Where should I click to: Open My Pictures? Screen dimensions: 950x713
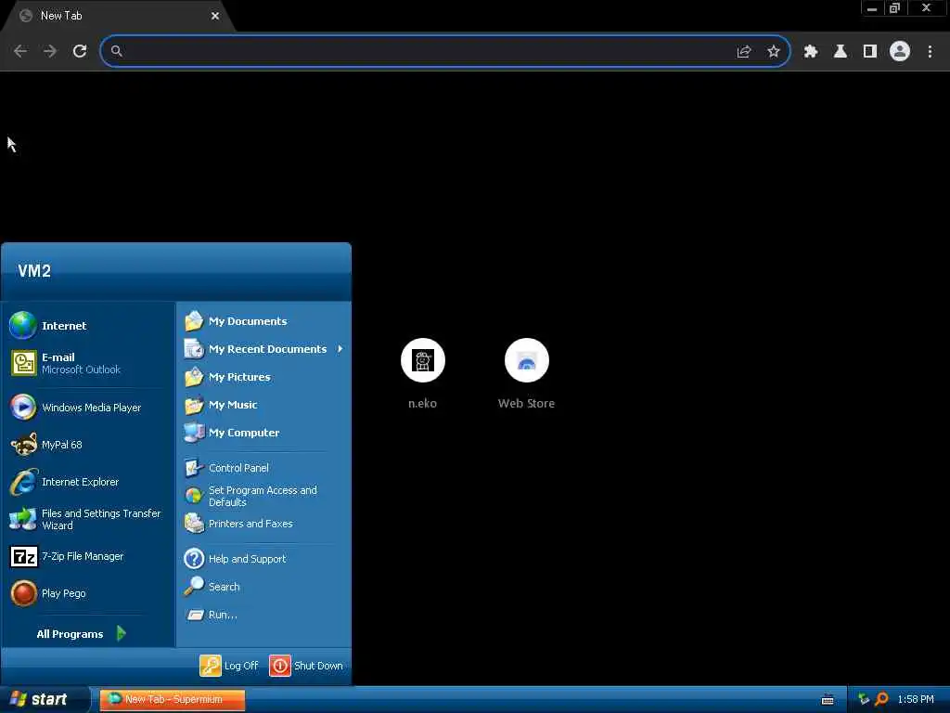coord(263,377)
